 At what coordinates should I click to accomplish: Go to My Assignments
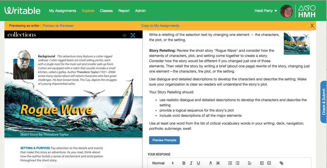63,11
